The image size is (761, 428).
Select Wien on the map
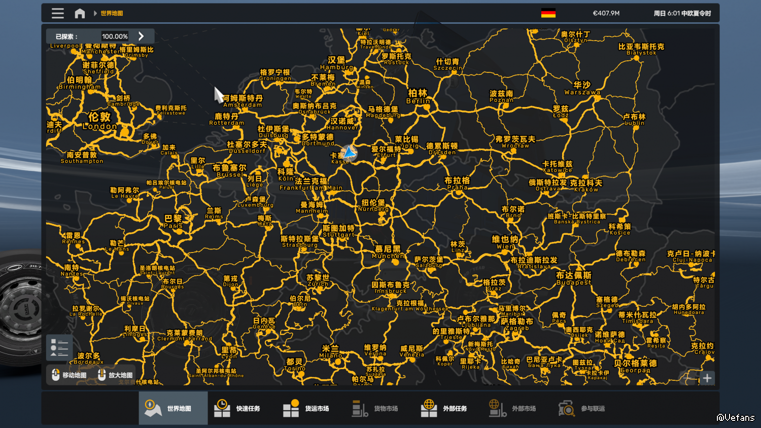(505, 242)
